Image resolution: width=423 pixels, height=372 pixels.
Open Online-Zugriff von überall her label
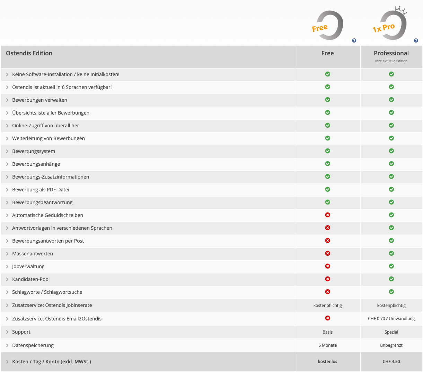coord(46,126)
